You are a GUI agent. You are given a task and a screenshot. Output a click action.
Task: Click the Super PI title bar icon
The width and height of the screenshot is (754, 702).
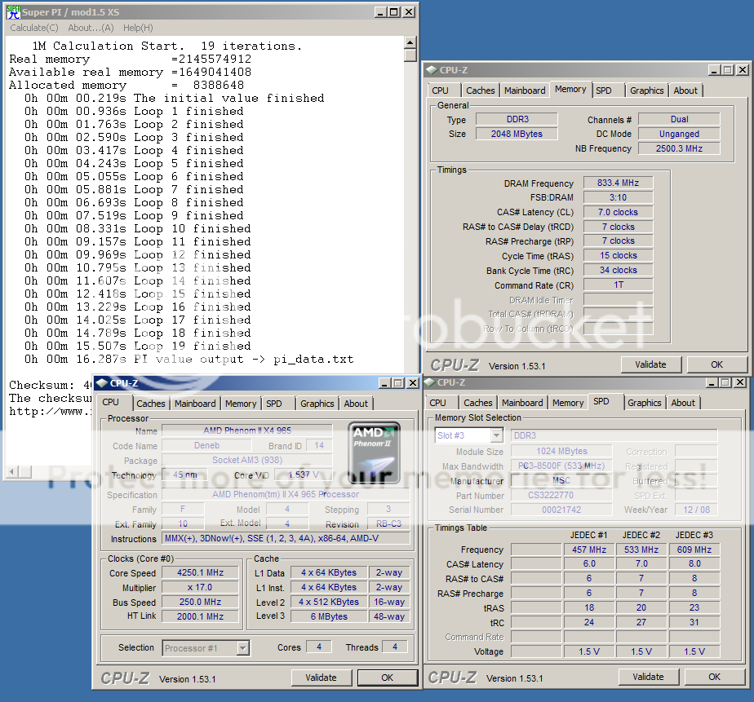(x=13, y=11)
